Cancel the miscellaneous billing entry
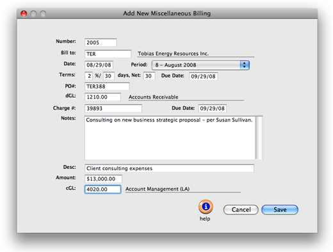The image size is (333, 252). click(241, 210)
